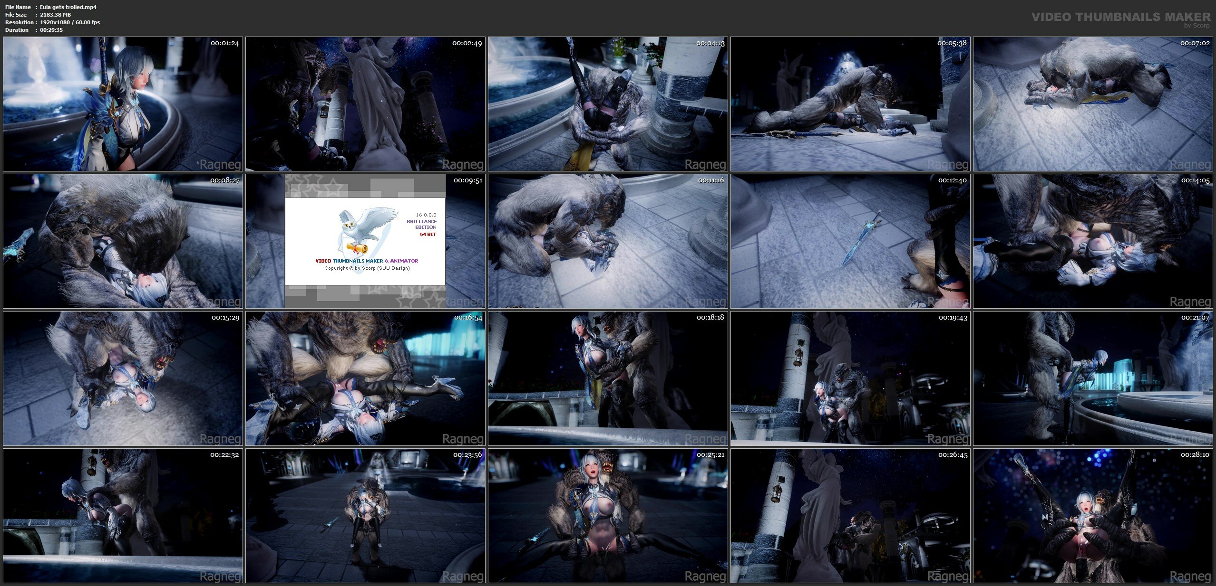Image resolution: width=1216 pixels, height=586 pixels.
Task: Open the thumbnail stamped 00:01:24
Action: coord(123,104)
